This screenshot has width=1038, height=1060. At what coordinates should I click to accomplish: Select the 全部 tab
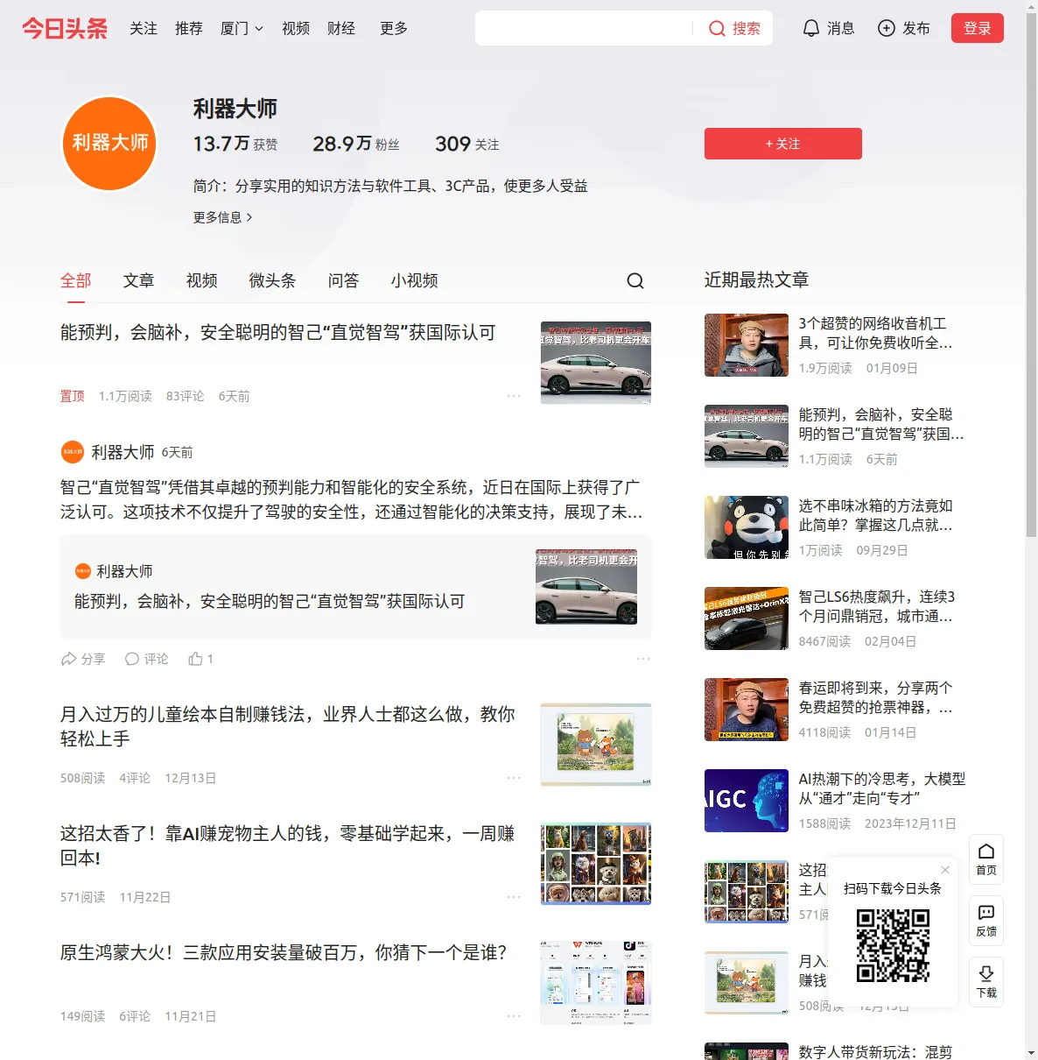(x=76, y=280)
